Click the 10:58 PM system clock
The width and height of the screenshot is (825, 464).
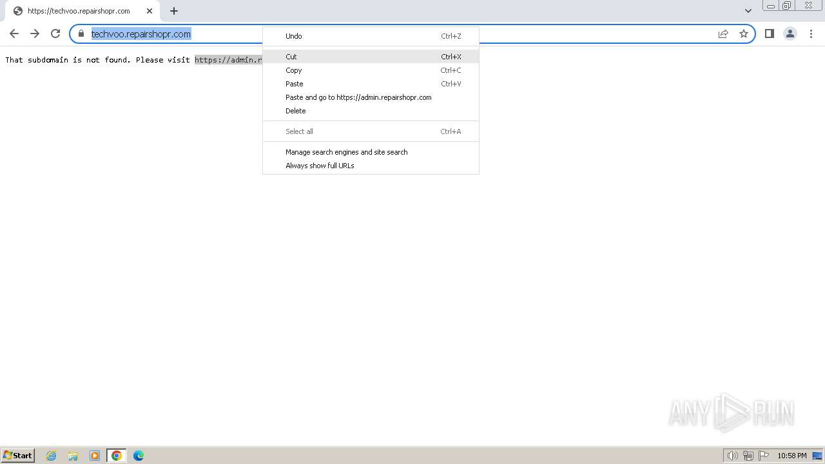[x=791, y=456]
